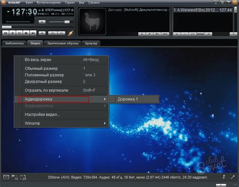The image size is (239, 187).
Task: Click the eject open-file button
Action: (x=42, y=33)
